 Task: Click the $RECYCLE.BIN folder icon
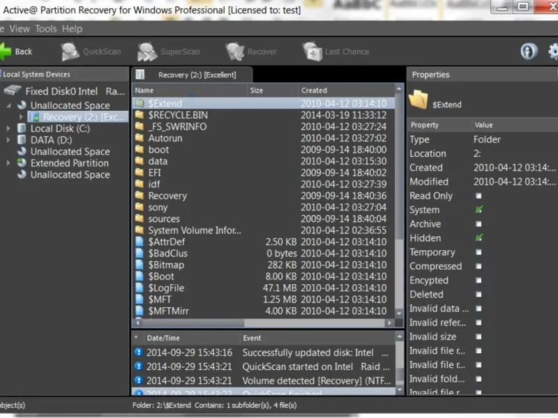pos(139,115)
